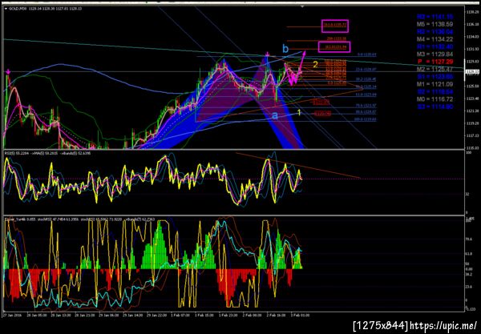This screenshot has width=481, height=334.
Task: Select the M3 = 1129.84 pivot label
Action: (x=435, y=54)
